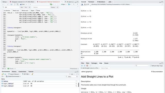The image size is (165, 93).
Task: Click the Replace button
Action: click(x=53, y=7)
